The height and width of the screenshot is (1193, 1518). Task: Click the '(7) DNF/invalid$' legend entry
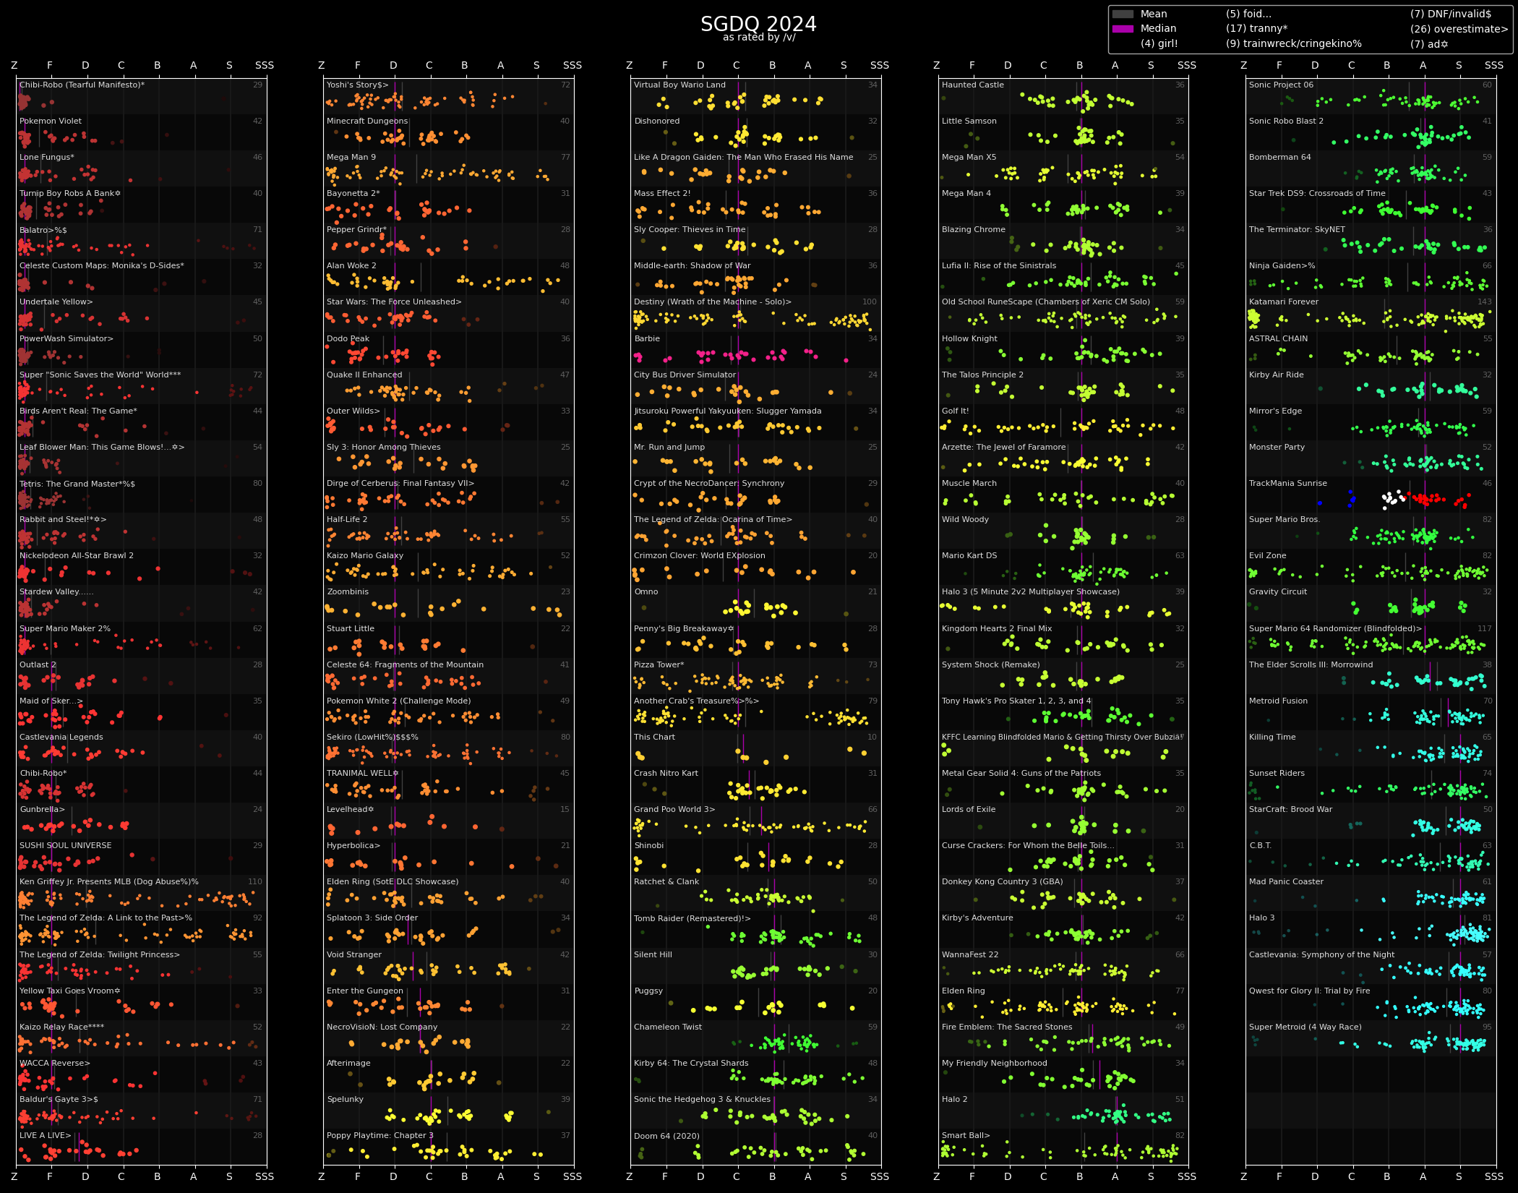1451,14
